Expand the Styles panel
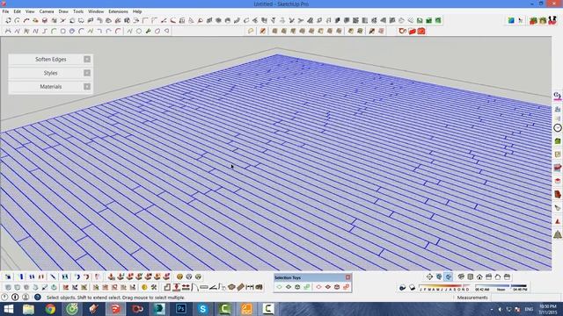The height and width of the screenshot is (316, 563). 51,73
